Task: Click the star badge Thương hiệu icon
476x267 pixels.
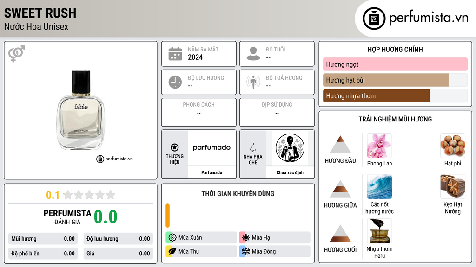Action: [175, 147]
